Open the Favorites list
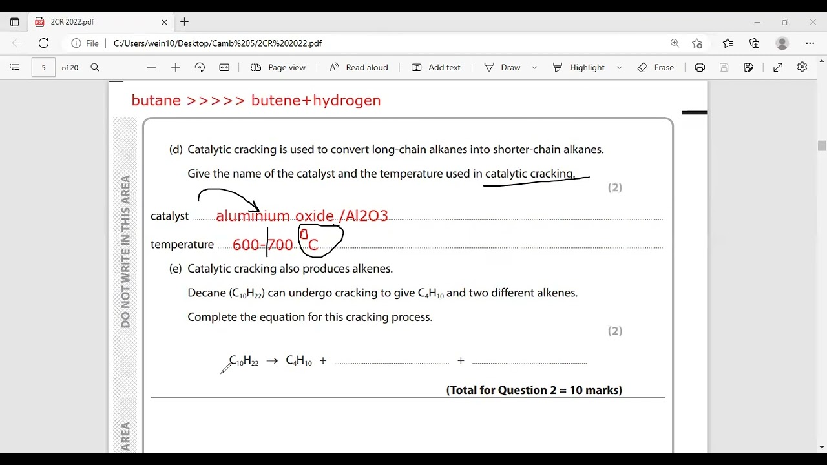 pyautogui.click(x=728, y=43)
